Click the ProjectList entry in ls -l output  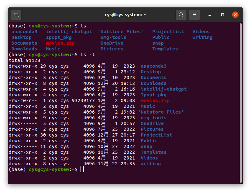point(156,135)
